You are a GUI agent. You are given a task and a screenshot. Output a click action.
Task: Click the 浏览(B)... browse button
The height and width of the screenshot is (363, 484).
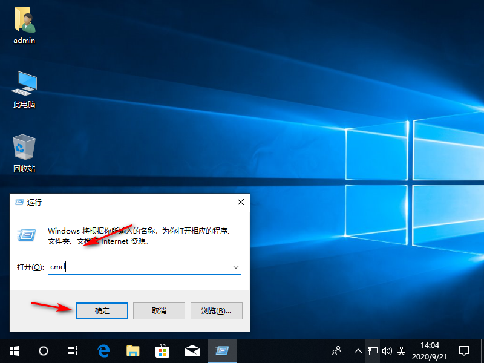click(x=216, y=310)
